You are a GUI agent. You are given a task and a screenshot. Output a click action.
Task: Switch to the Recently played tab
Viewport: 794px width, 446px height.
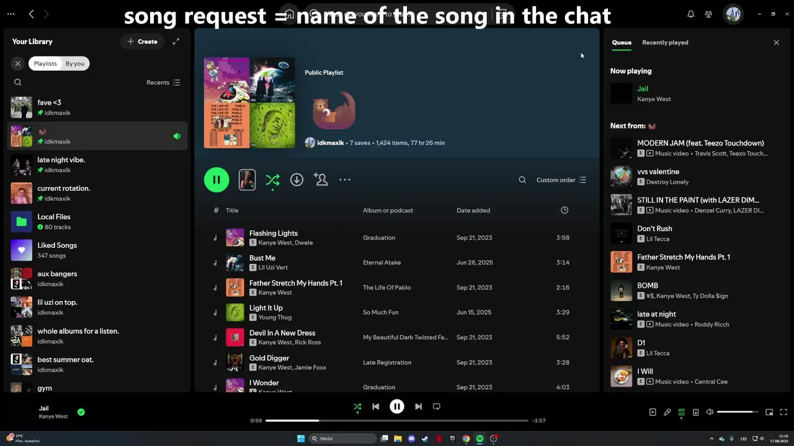pyautogui.click(x=665, y=42)
